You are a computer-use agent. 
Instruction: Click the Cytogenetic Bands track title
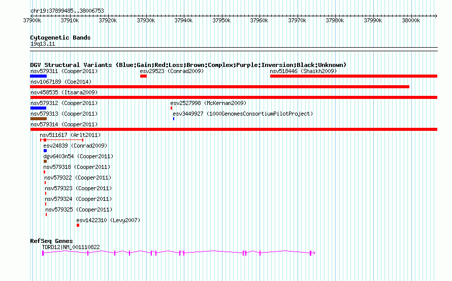click(x=60, y=38)
